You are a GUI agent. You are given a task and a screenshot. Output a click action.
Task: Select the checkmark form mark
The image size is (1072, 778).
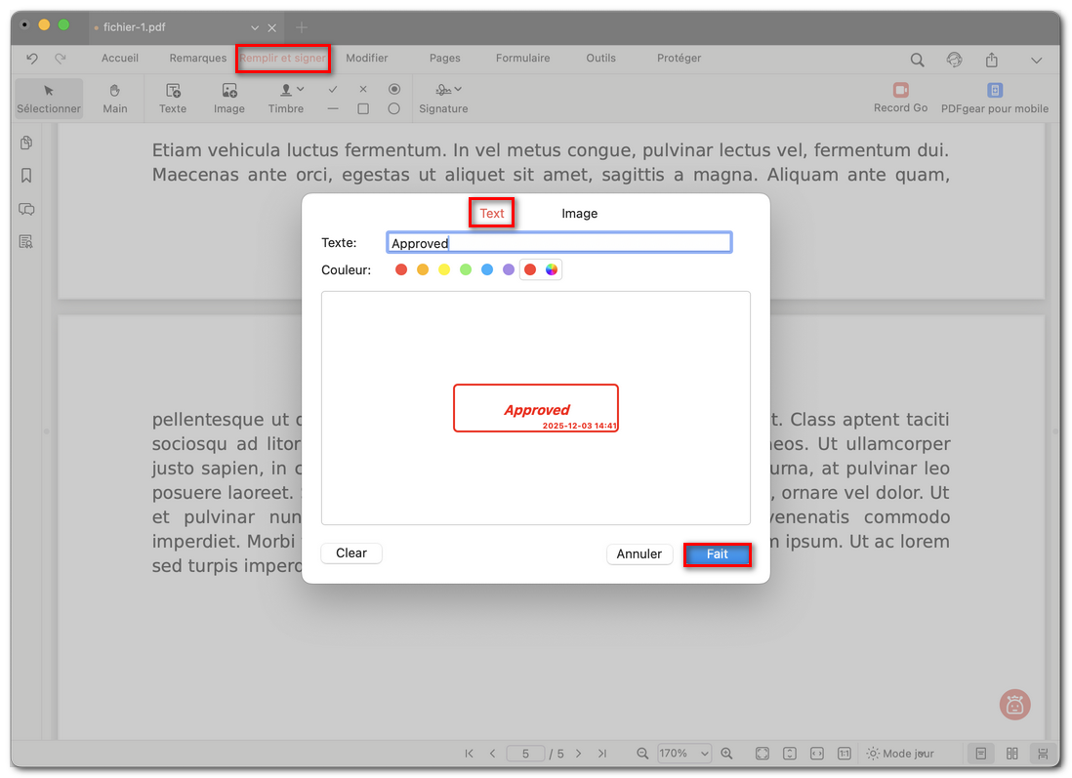tap(333, 89)
